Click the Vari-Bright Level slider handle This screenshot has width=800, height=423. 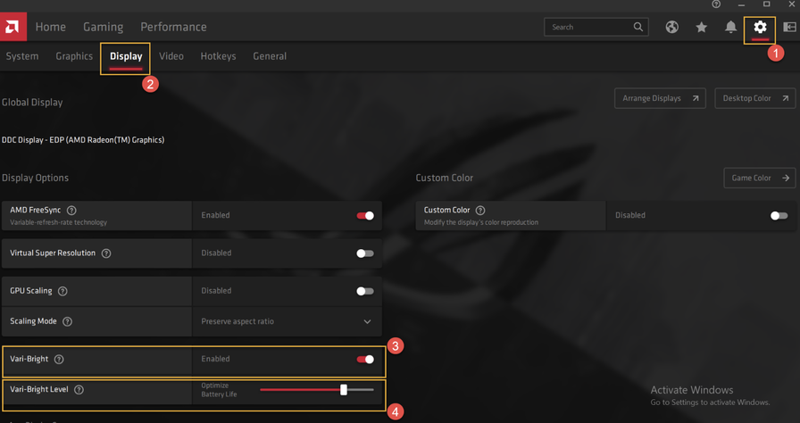(344, 390)
